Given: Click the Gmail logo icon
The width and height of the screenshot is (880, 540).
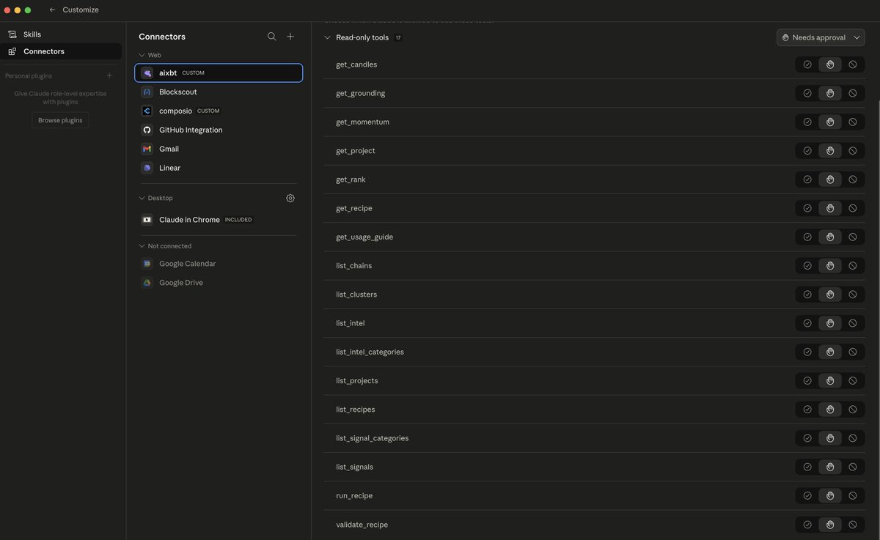Looking at the screenshot, I should (147, 149).
